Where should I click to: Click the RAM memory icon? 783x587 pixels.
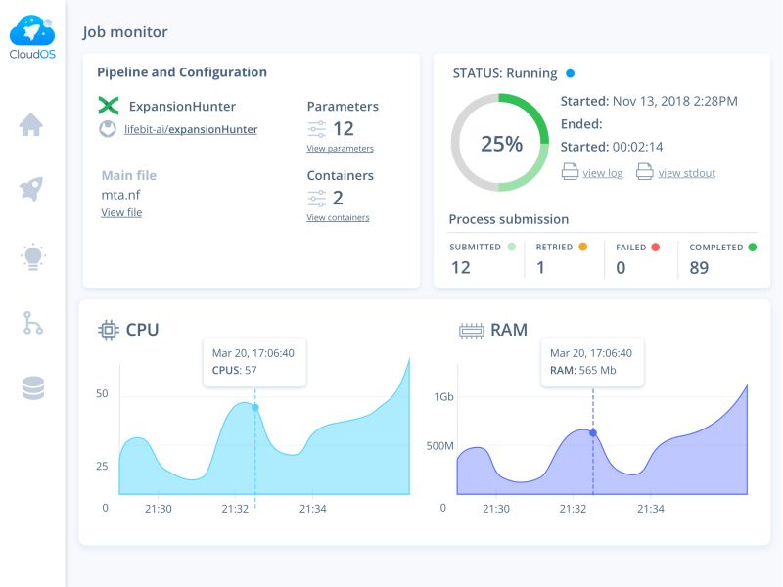tap(471, 331)
